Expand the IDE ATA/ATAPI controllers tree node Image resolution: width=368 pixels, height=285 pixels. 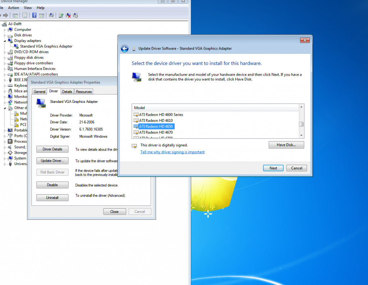click(x=4, y=75)
